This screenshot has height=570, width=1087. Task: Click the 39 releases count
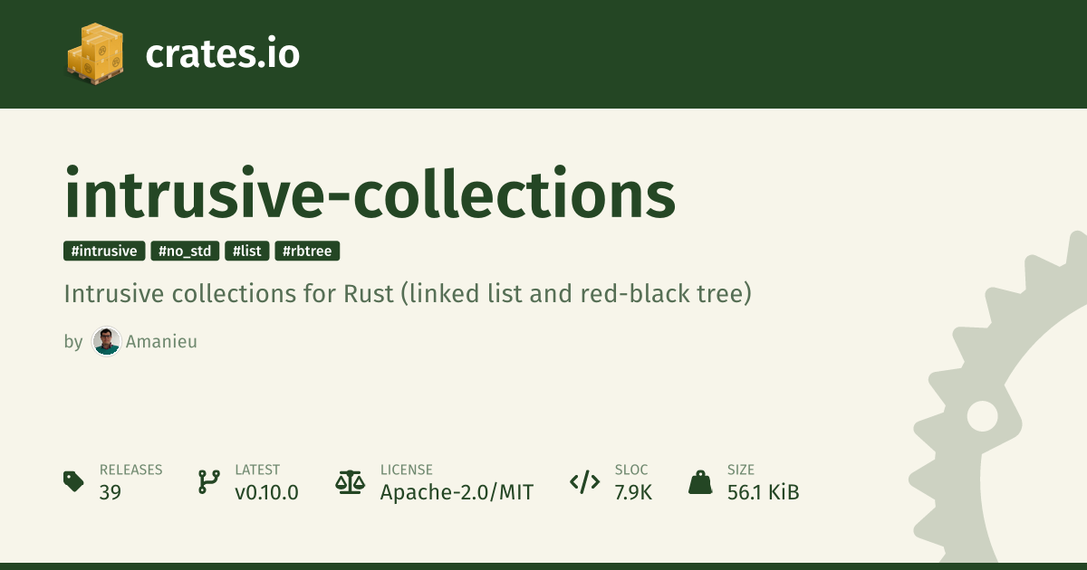[111, 492]
